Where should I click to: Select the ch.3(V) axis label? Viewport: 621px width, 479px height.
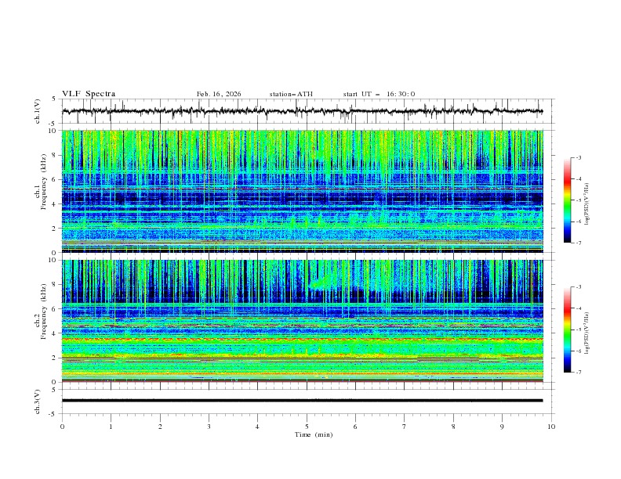(38, 400)
